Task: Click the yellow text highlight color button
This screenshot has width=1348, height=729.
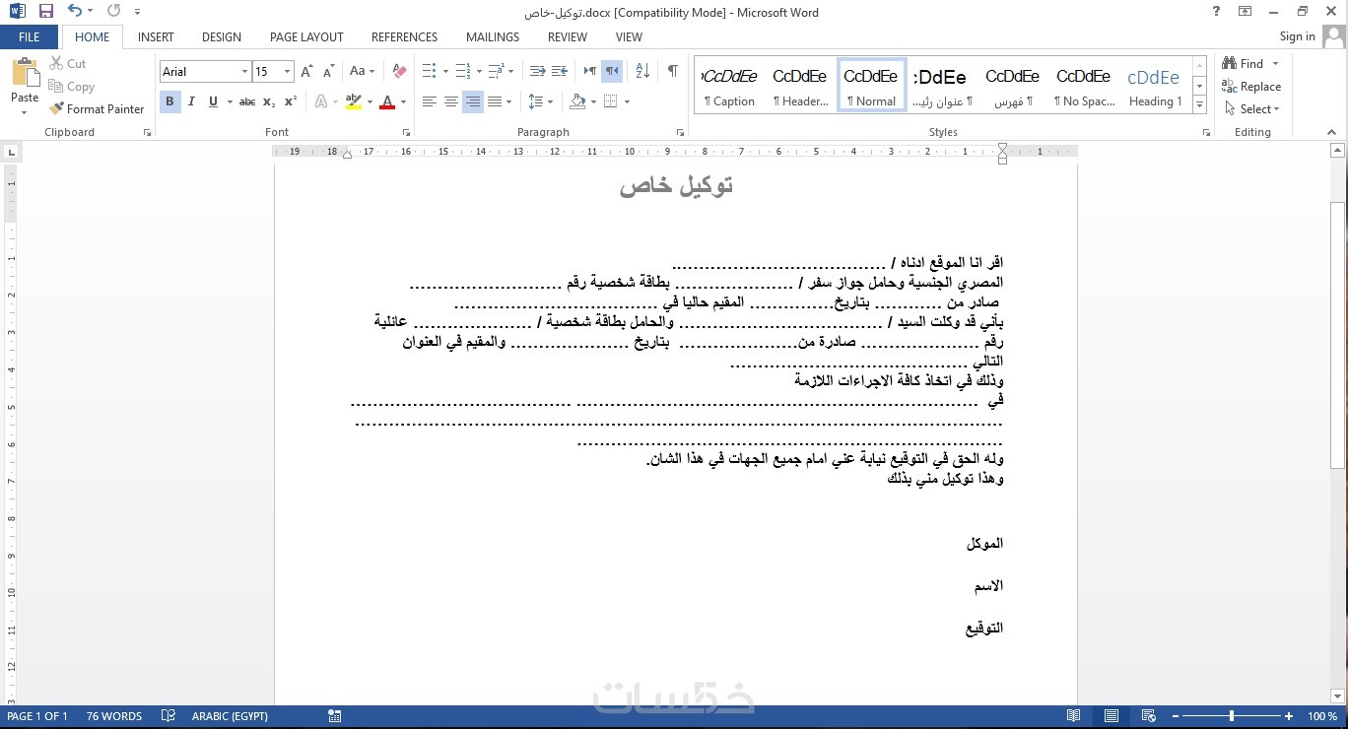Action: [x=353, y=101]
